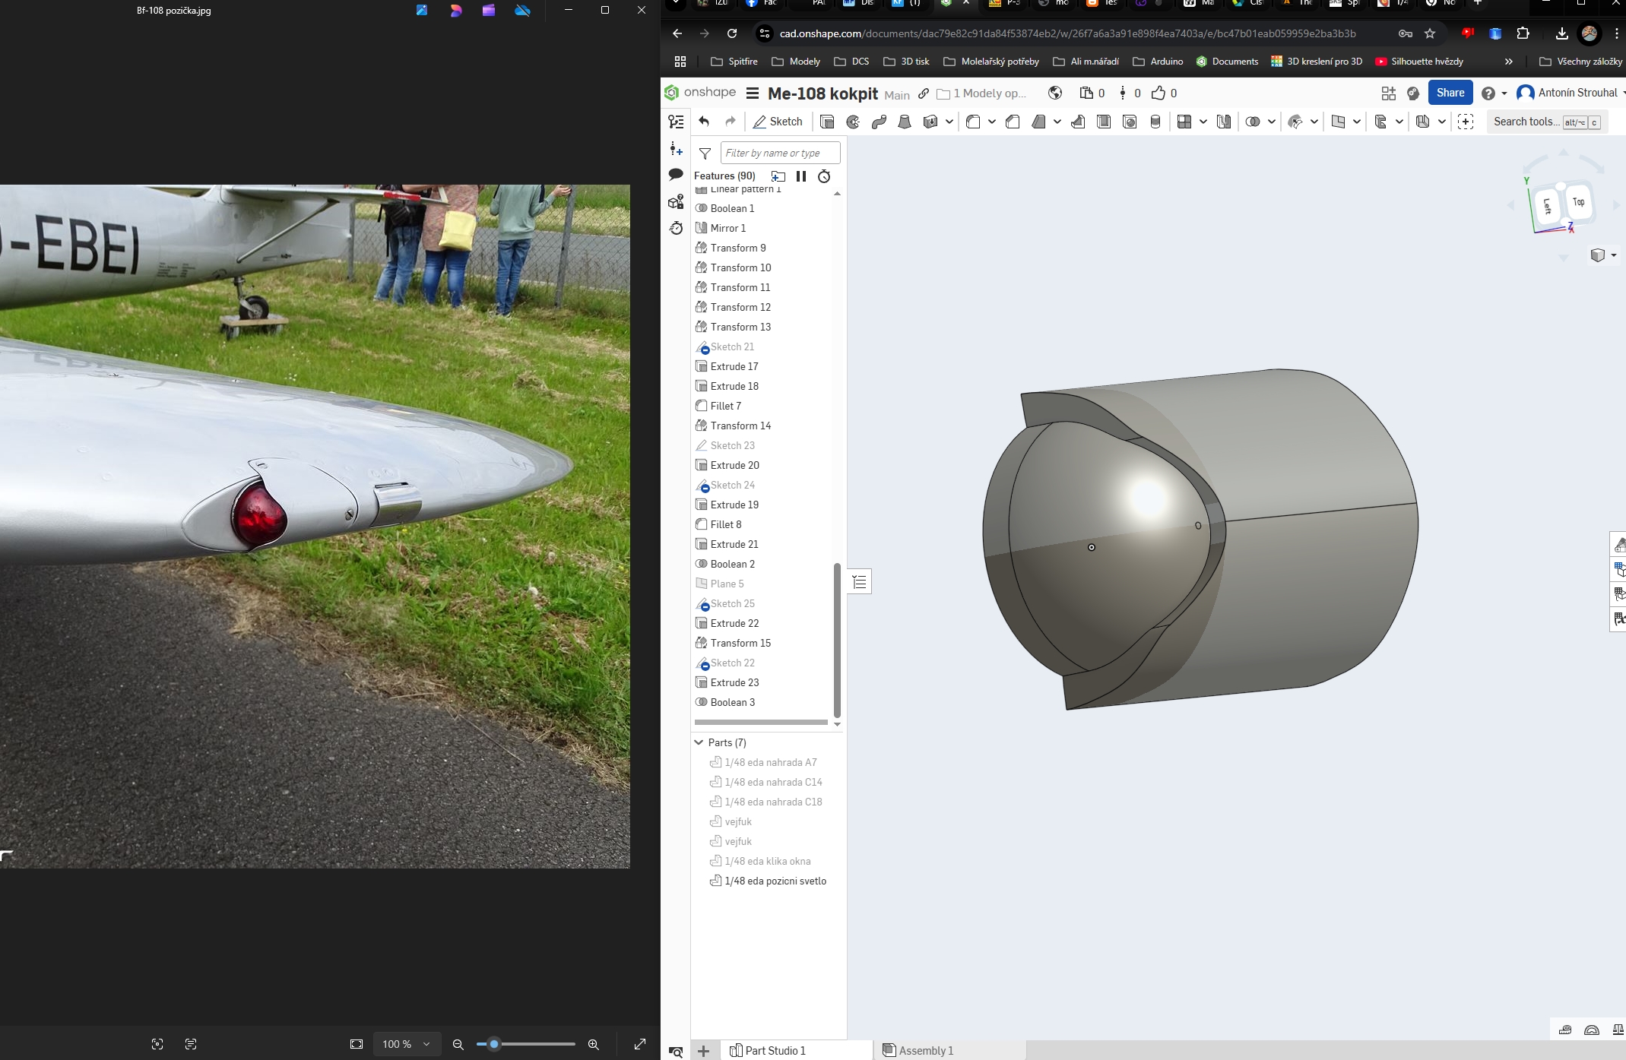Open the rebuild time stopwatch icon
This screenshot has width=1626, height=1060.
coord(824,176)
